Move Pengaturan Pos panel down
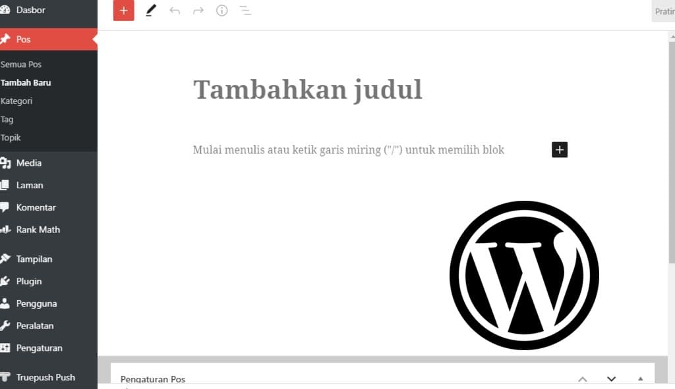Viewport: 675px width, 389px height. coord(611,379)
